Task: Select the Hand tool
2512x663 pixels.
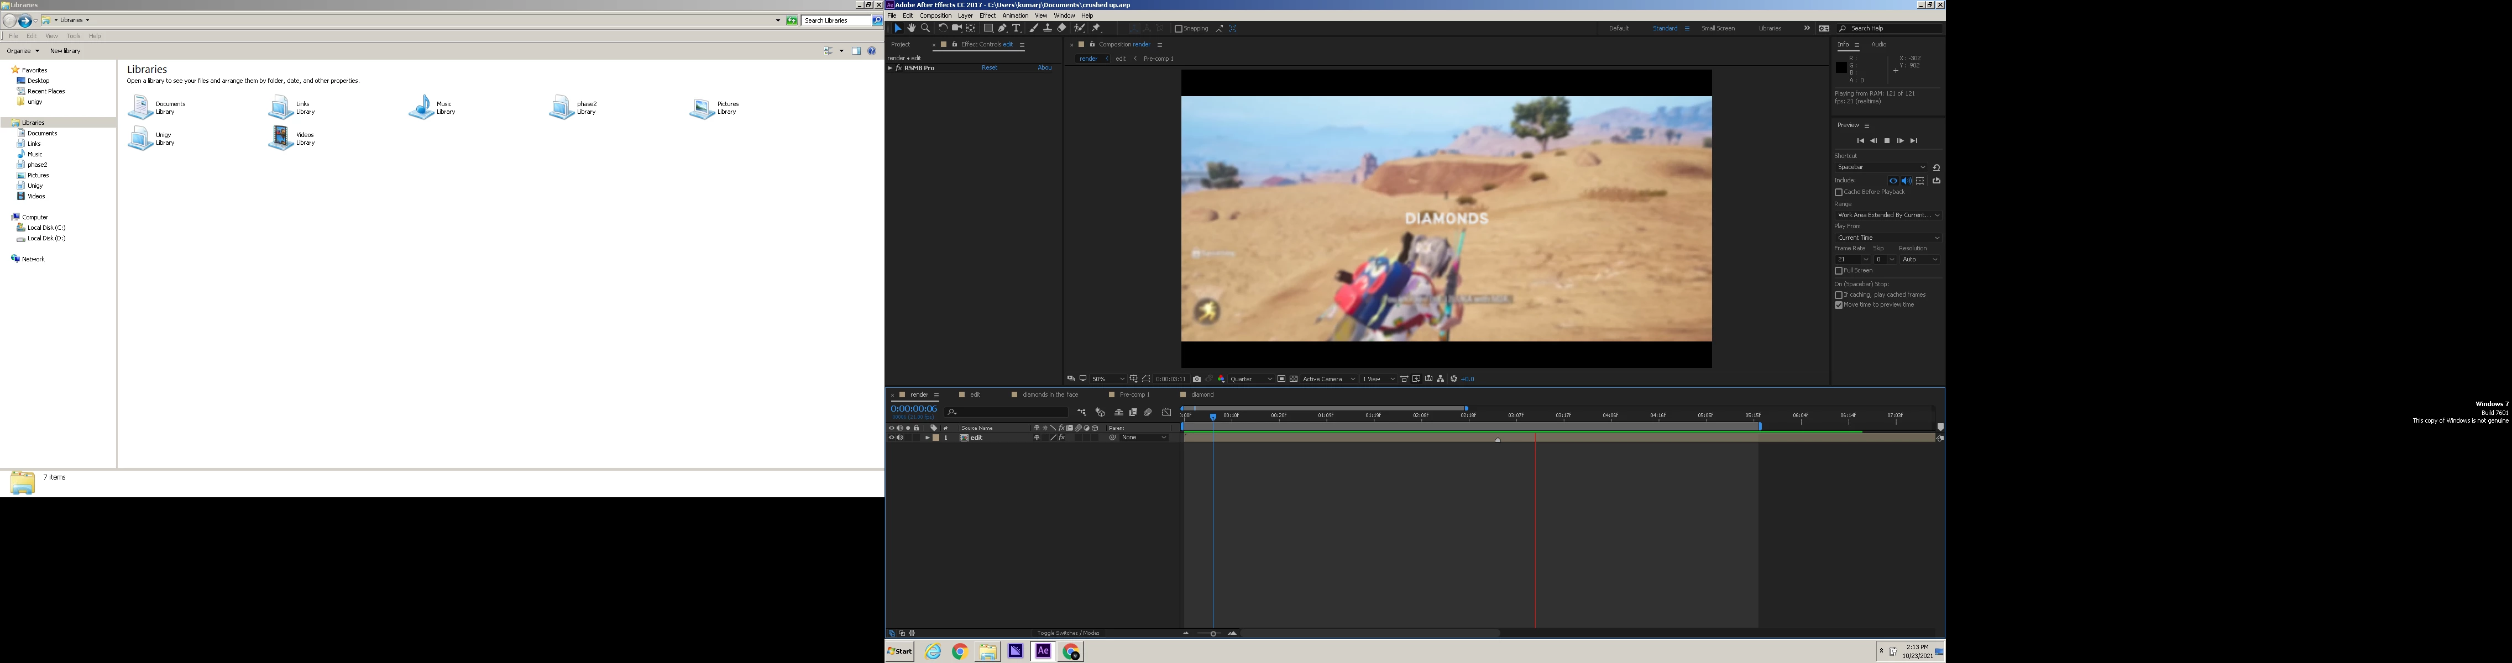Action: point(912,28)
